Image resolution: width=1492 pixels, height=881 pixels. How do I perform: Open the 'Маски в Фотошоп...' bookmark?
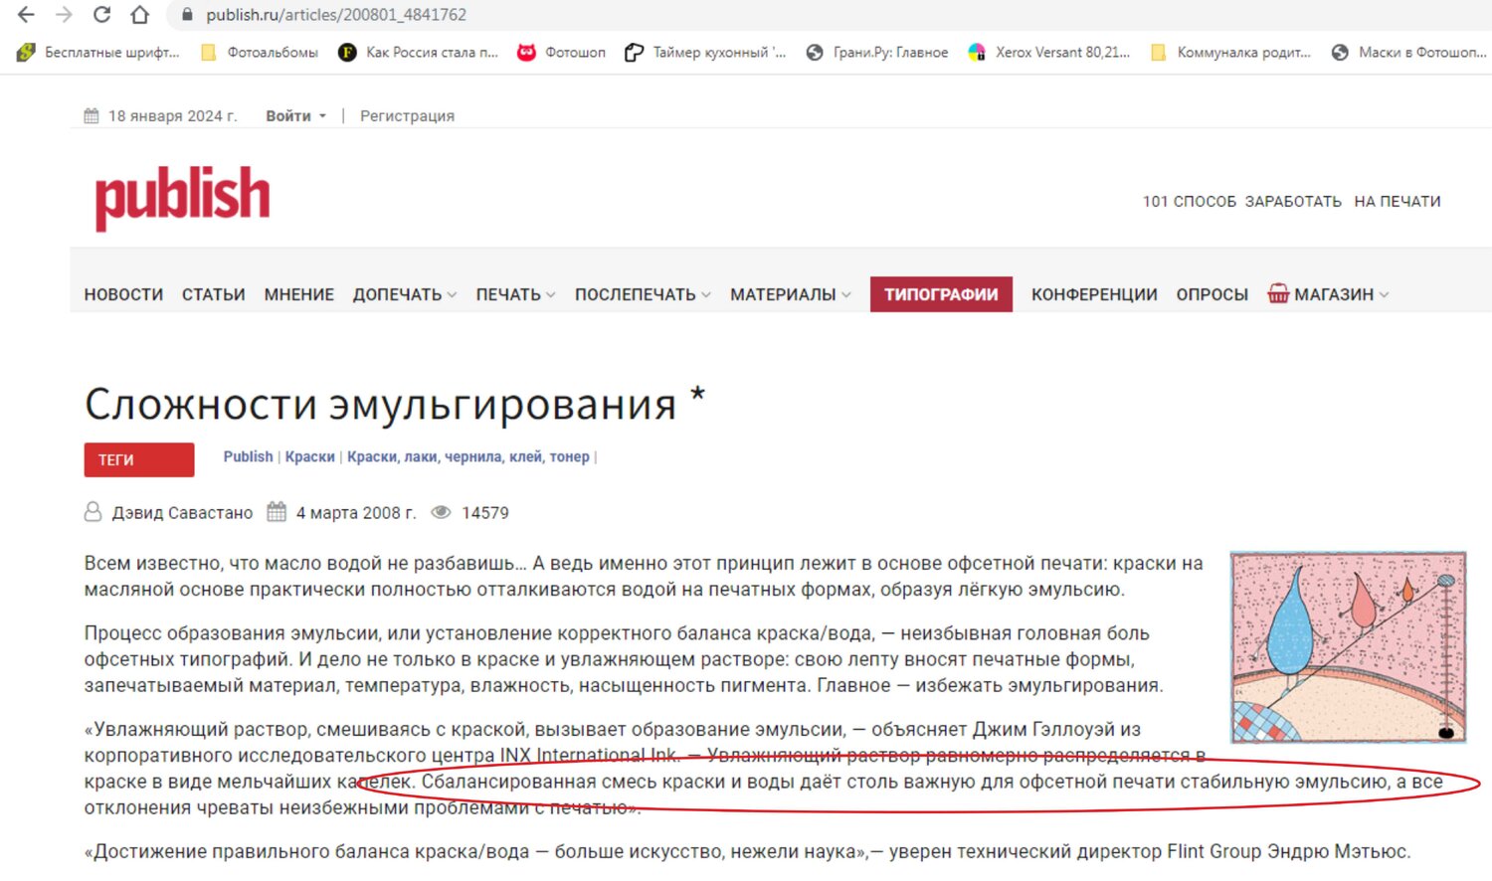pos(1408,53)
